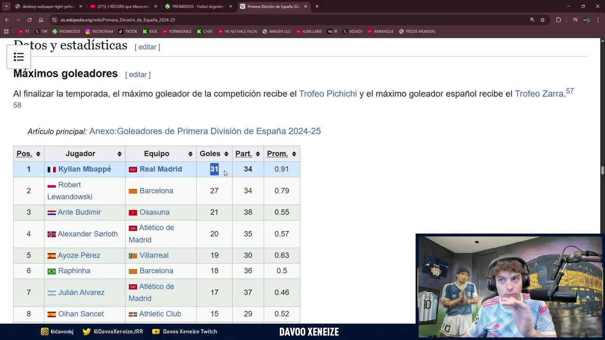Go to the browser home page
The image size is (605, 340).
41,20
